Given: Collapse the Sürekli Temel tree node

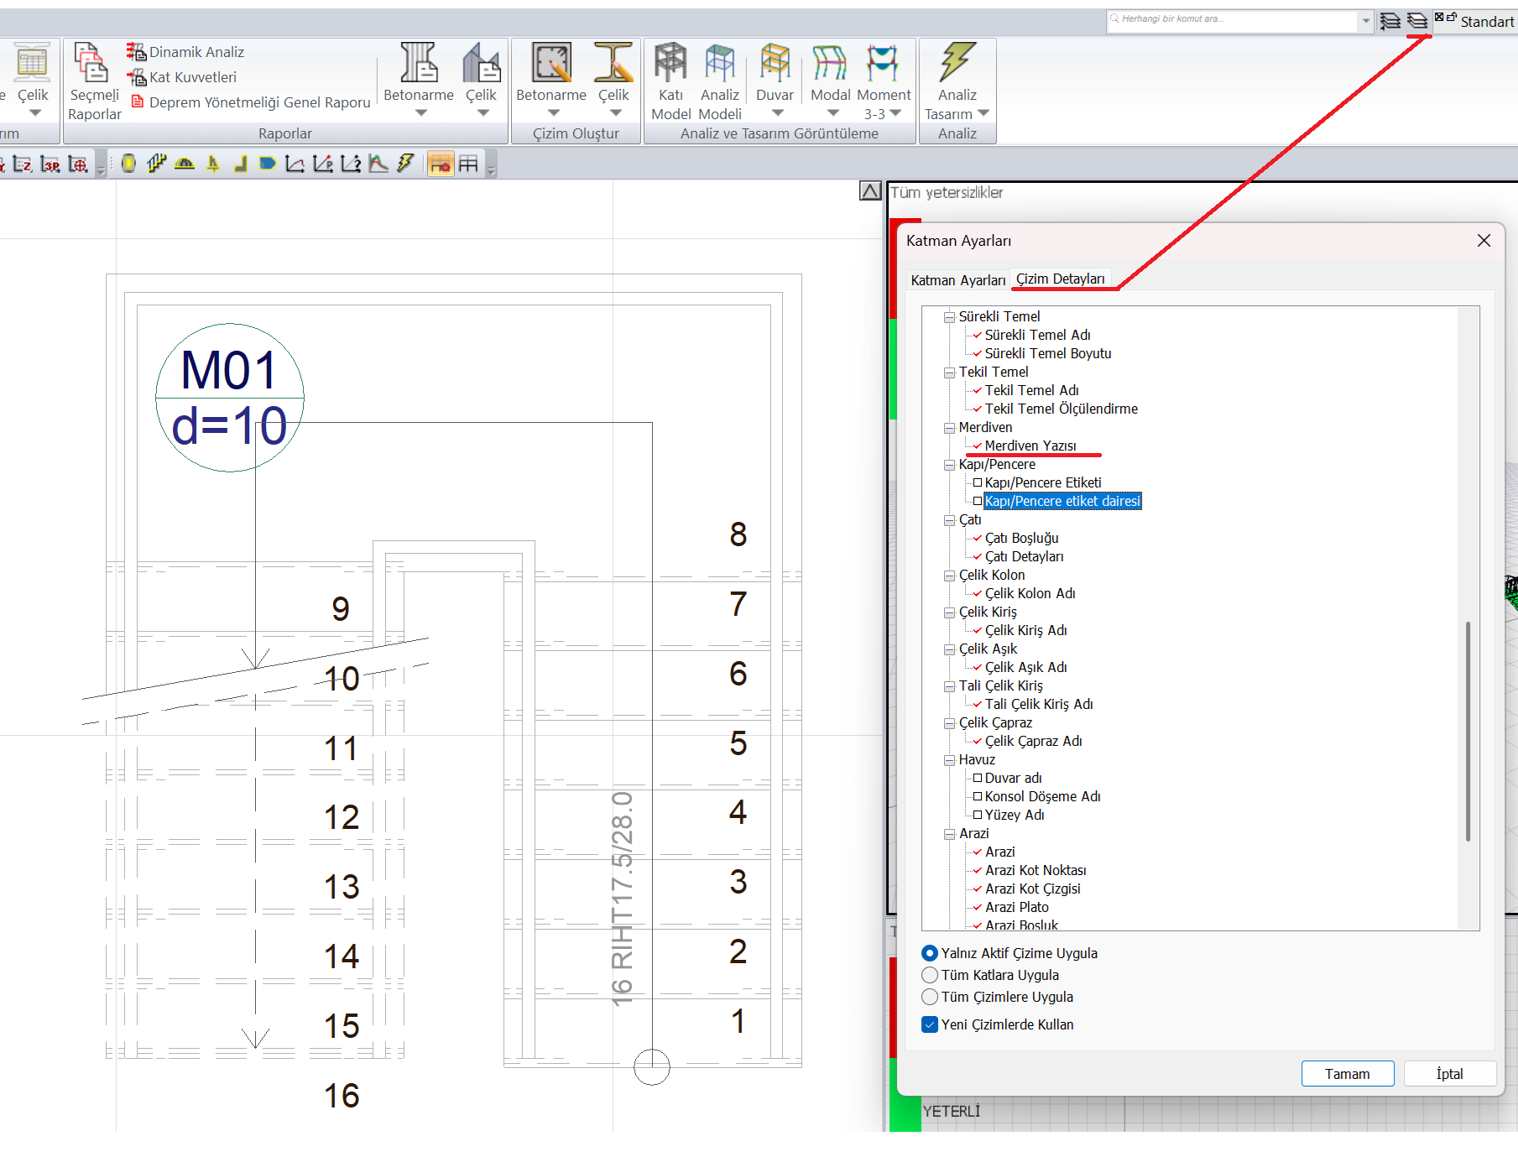Looking at the screenshot, I should tap(950, 317).
